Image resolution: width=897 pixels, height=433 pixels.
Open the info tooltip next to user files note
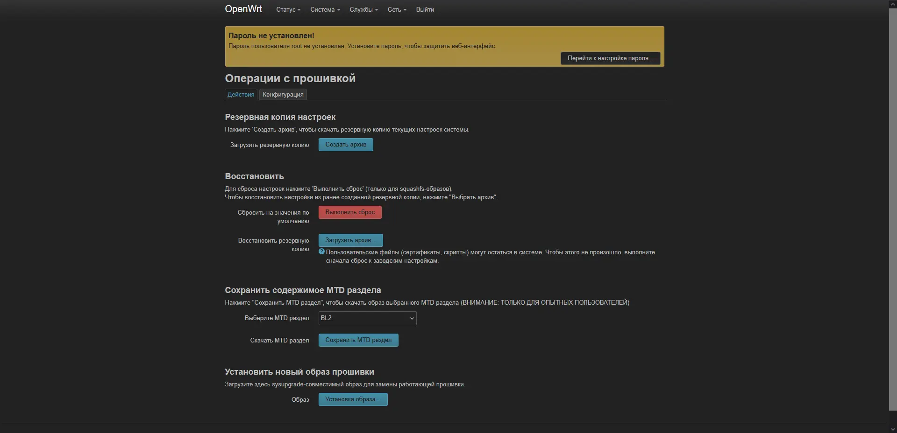(321, 252)
